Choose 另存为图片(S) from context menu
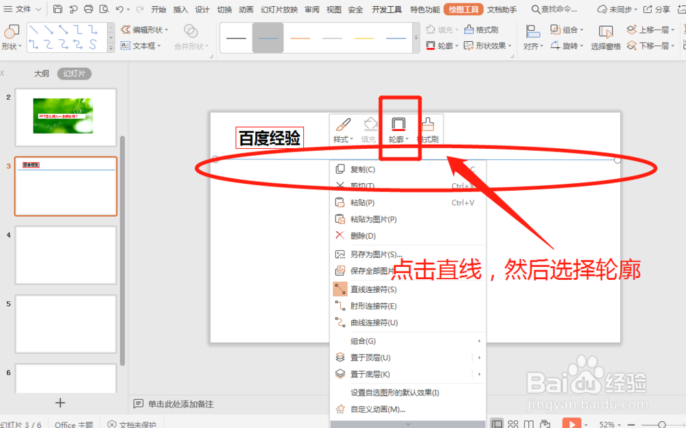Image resolution: width=686 pixels, height=428 pixels. point(407,254)
